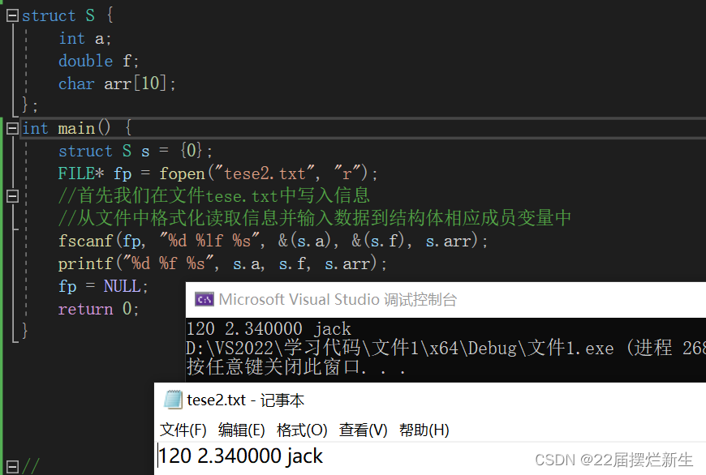Click the printf("%d %f %s" ...) line
The image size is (706, 475).
point(222,263)
